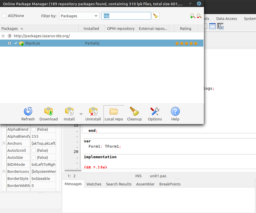Clear the filter text with broom icon

pyautogui.click(x=155, y=16)
